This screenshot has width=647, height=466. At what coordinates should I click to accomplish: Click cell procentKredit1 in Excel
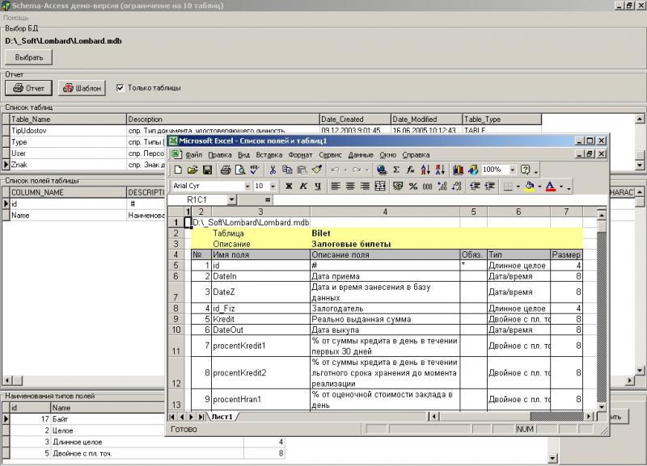[260, 346]
